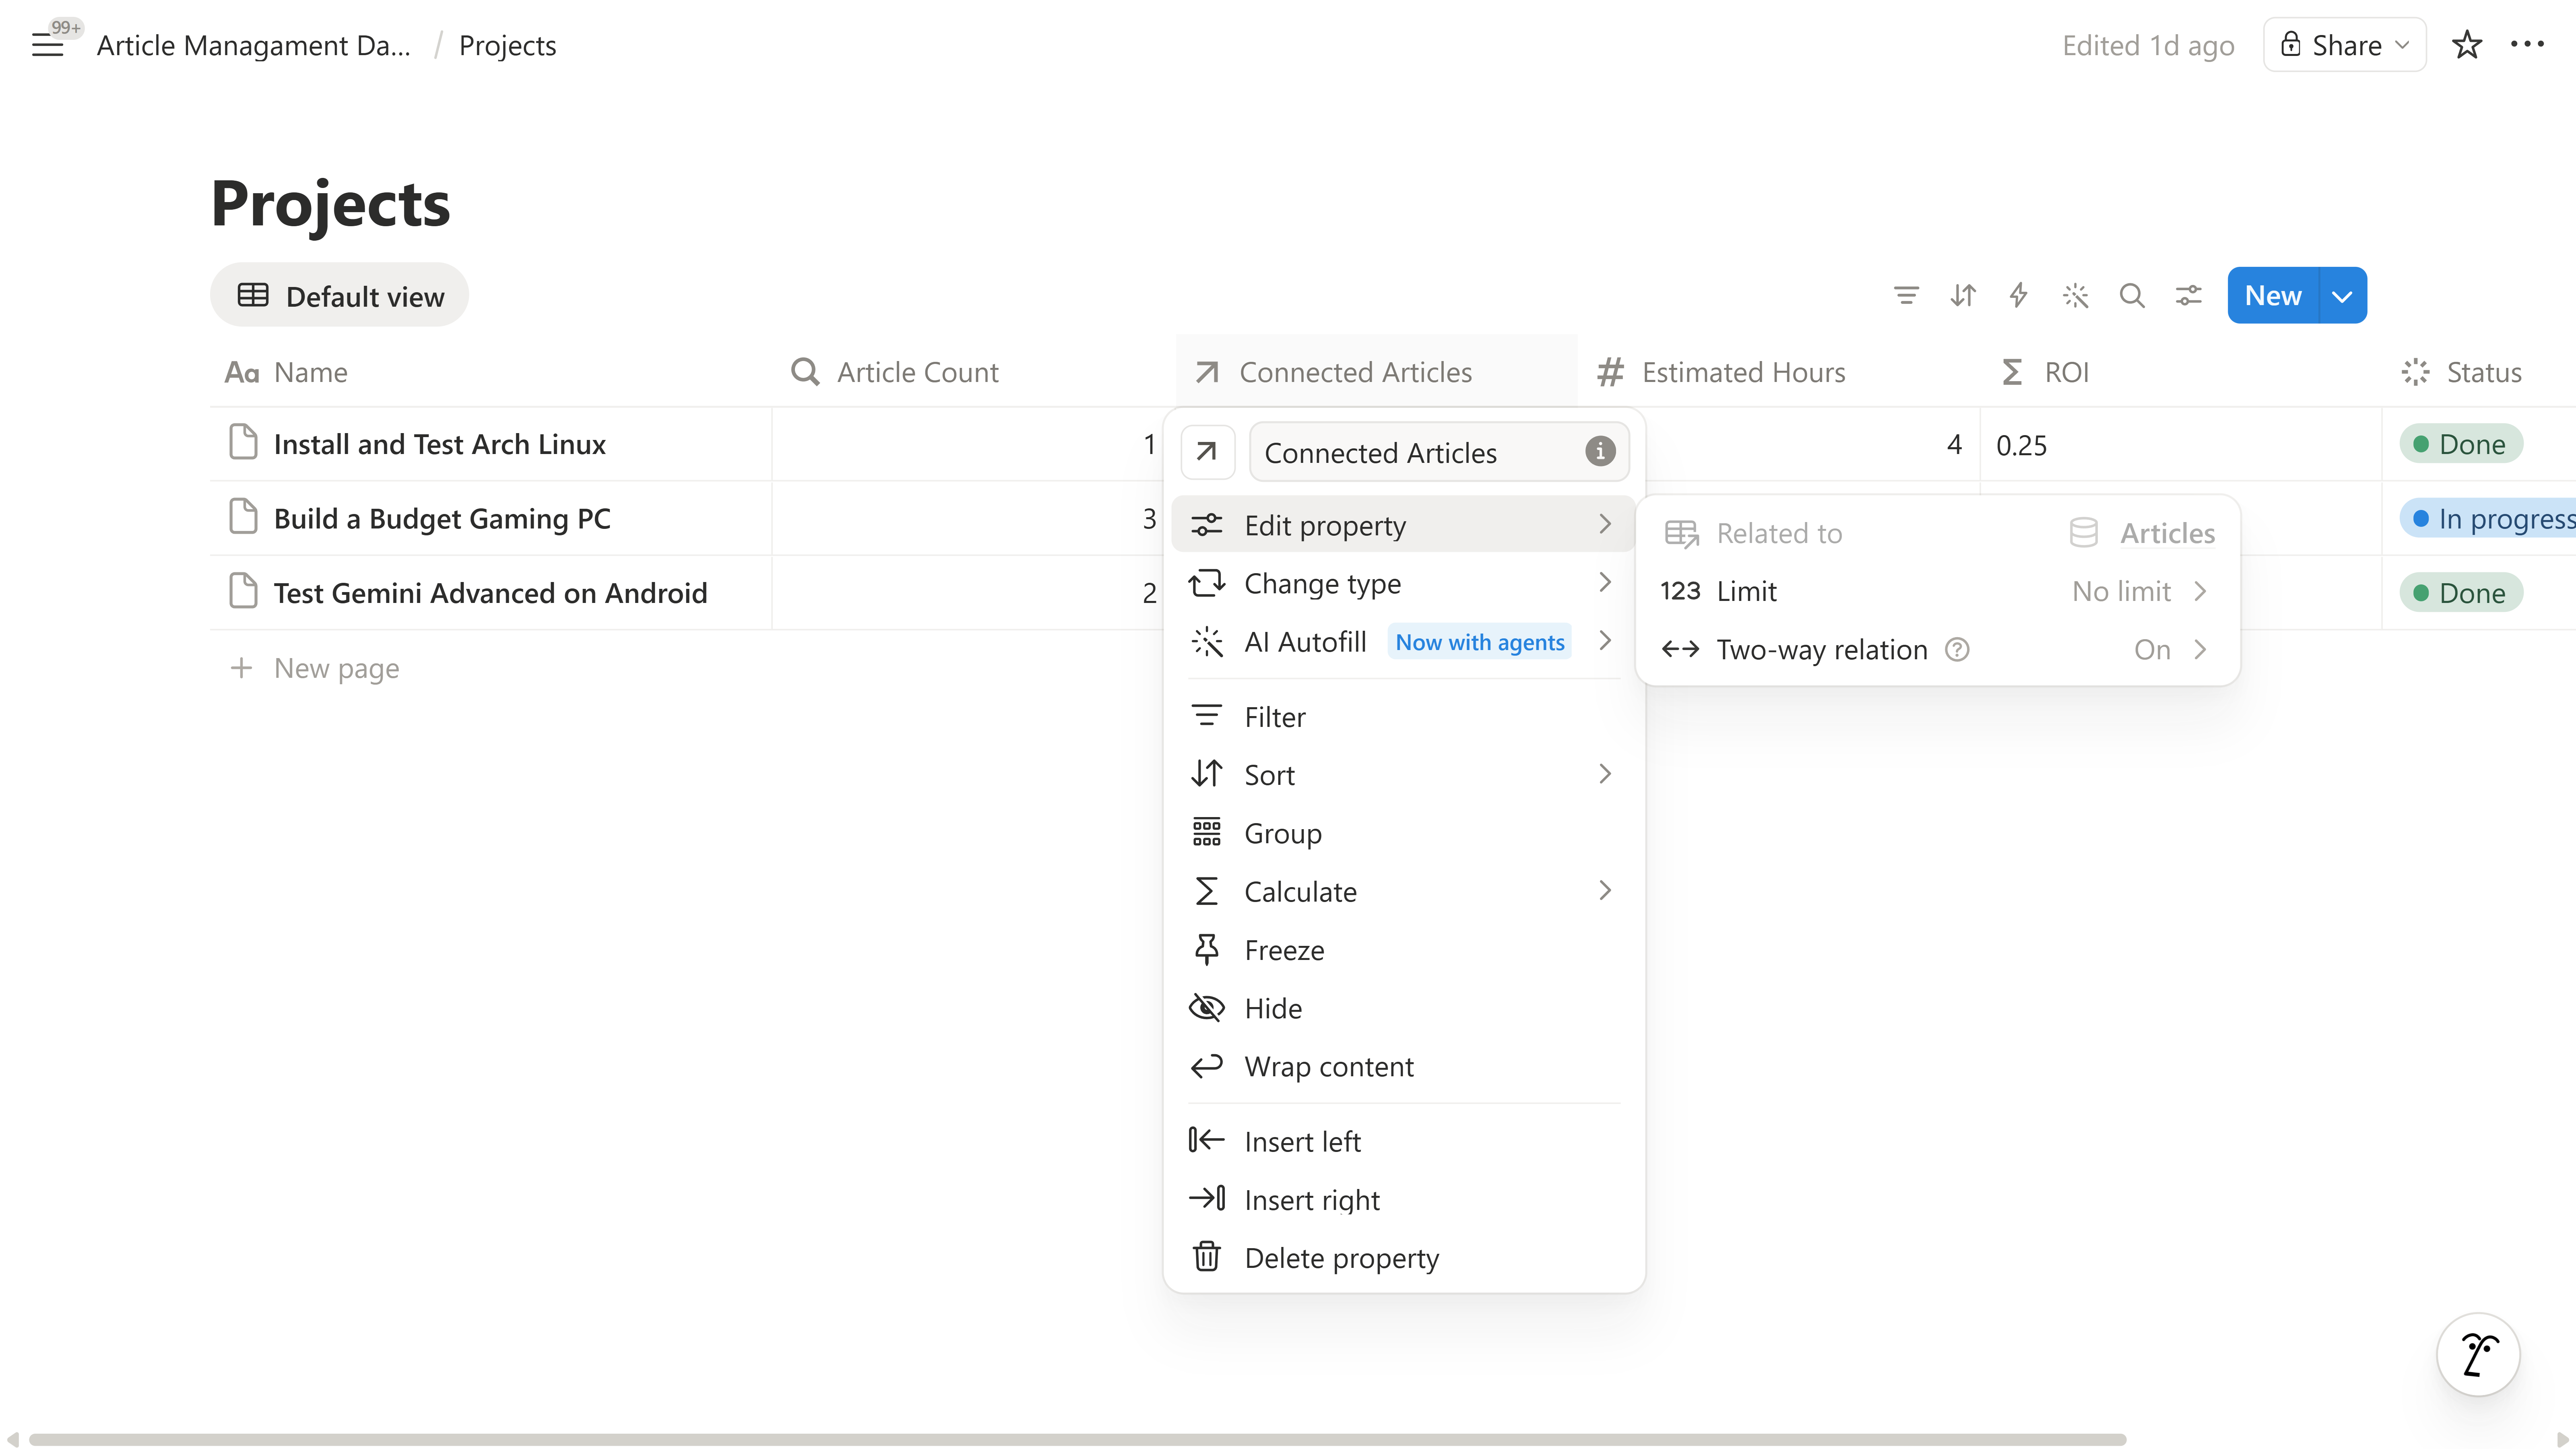
Task: Click the sort arrows icon in toolbar
Action: coord(1963,295)
